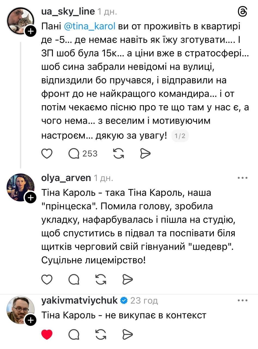Open more options for olya_arven's reply

click(x=242, y=178)
